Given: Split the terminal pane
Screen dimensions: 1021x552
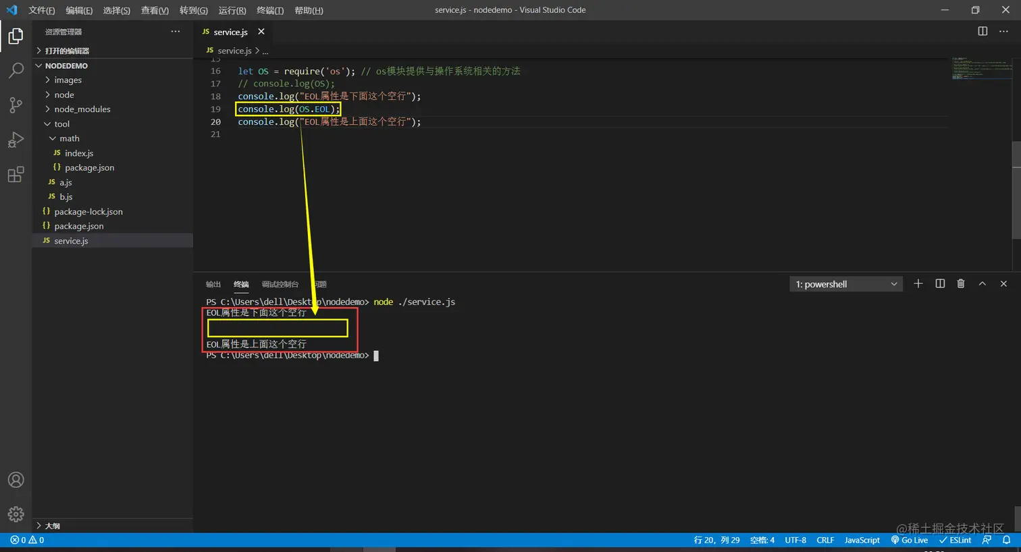Looking at the screenshot, I should (x=940, y=283).
